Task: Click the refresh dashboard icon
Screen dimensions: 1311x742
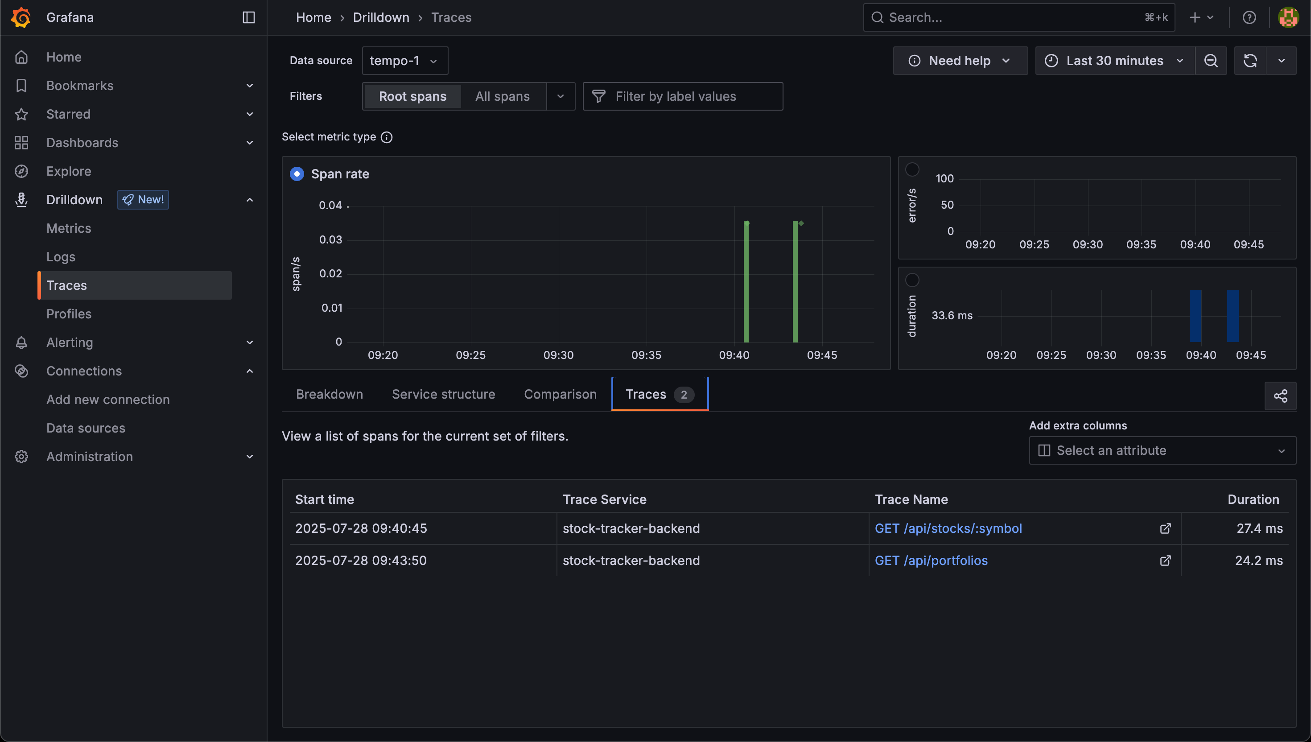Action: [1250, 61]
